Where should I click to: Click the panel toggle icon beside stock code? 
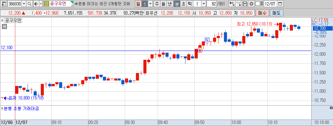coord(4,4)
